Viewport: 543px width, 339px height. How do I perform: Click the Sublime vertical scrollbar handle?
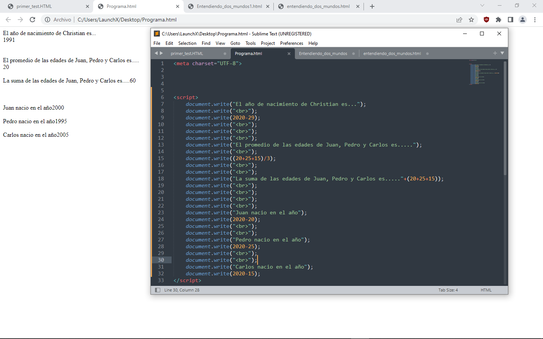point(505,118)
